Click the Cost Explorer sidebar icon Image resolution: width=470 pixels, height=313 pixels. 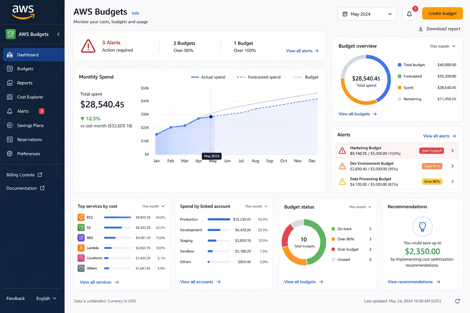pos(10,97)
